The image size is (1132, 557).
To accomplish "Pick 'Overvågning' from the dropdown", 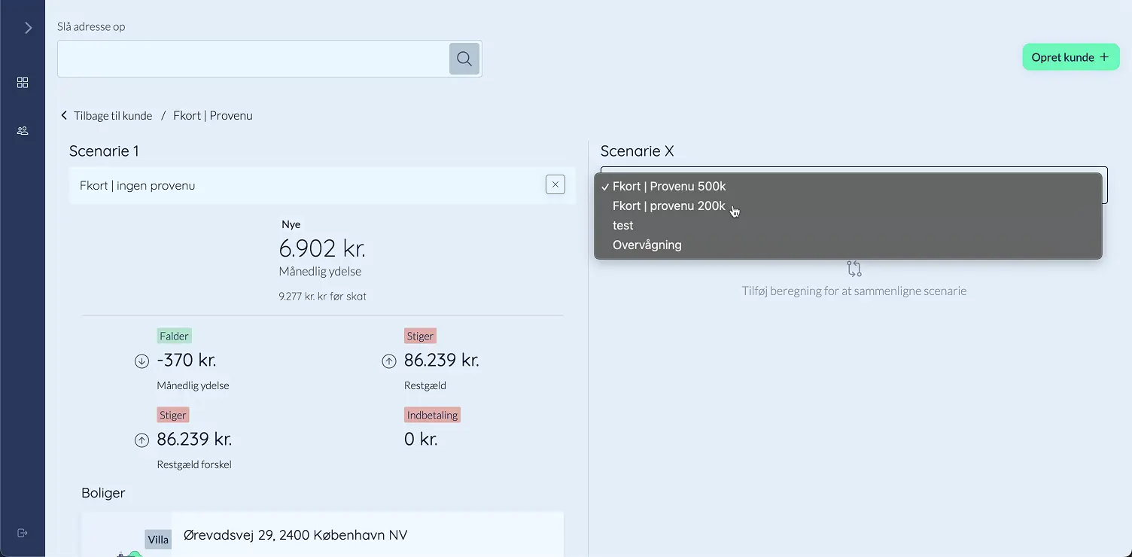I will click(647, 245).
